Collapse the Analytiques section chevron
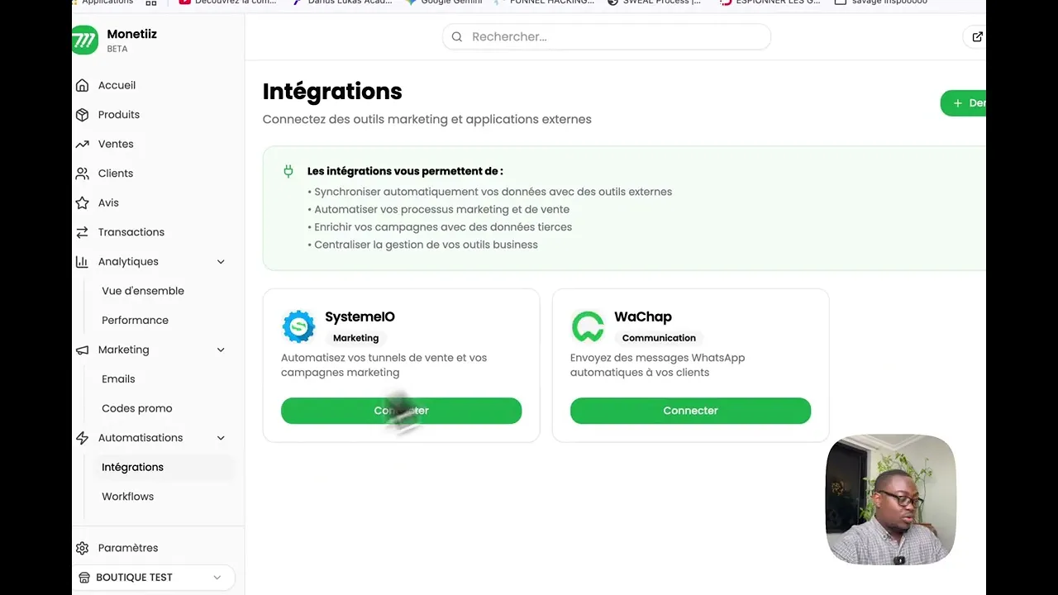This screenshot has height=595, width=1058. point(221,262)
